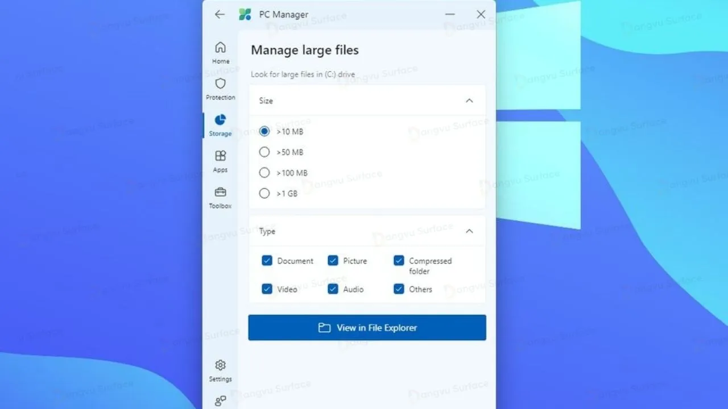Click the feedback icon below Settings
The width and height of the screenshot is (728, 409).
(x=220, y=402)
